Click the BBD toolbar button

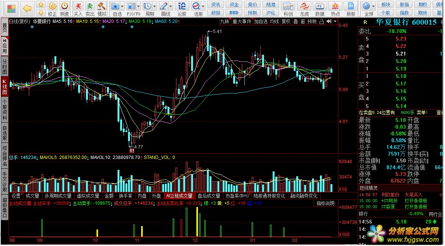(x=234, y=13)
